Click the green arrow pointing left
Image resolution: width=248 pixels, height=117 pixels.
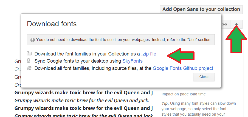181,54
